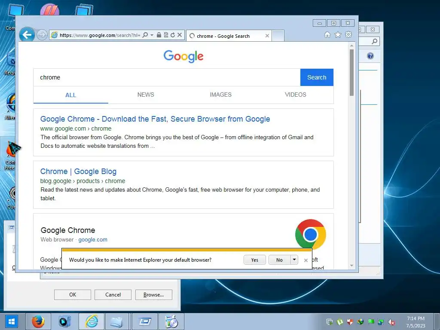Switch to the ALL results tab
The height and width of the screenshot is (330, 440).
point(71,95)
